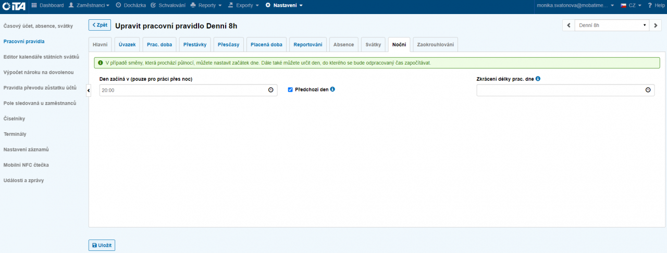Image resolution: width=667 pixels, height=253 pixels.
Task: Switch to the Zaokrouhlování tab
Action: pyautogui.click(x=435, y=45)
